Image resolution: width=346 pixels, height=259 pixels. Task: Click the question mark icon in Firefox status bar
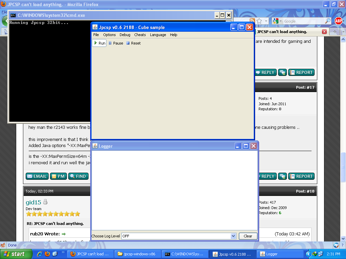pyautogui.click(x=343, y=245)
